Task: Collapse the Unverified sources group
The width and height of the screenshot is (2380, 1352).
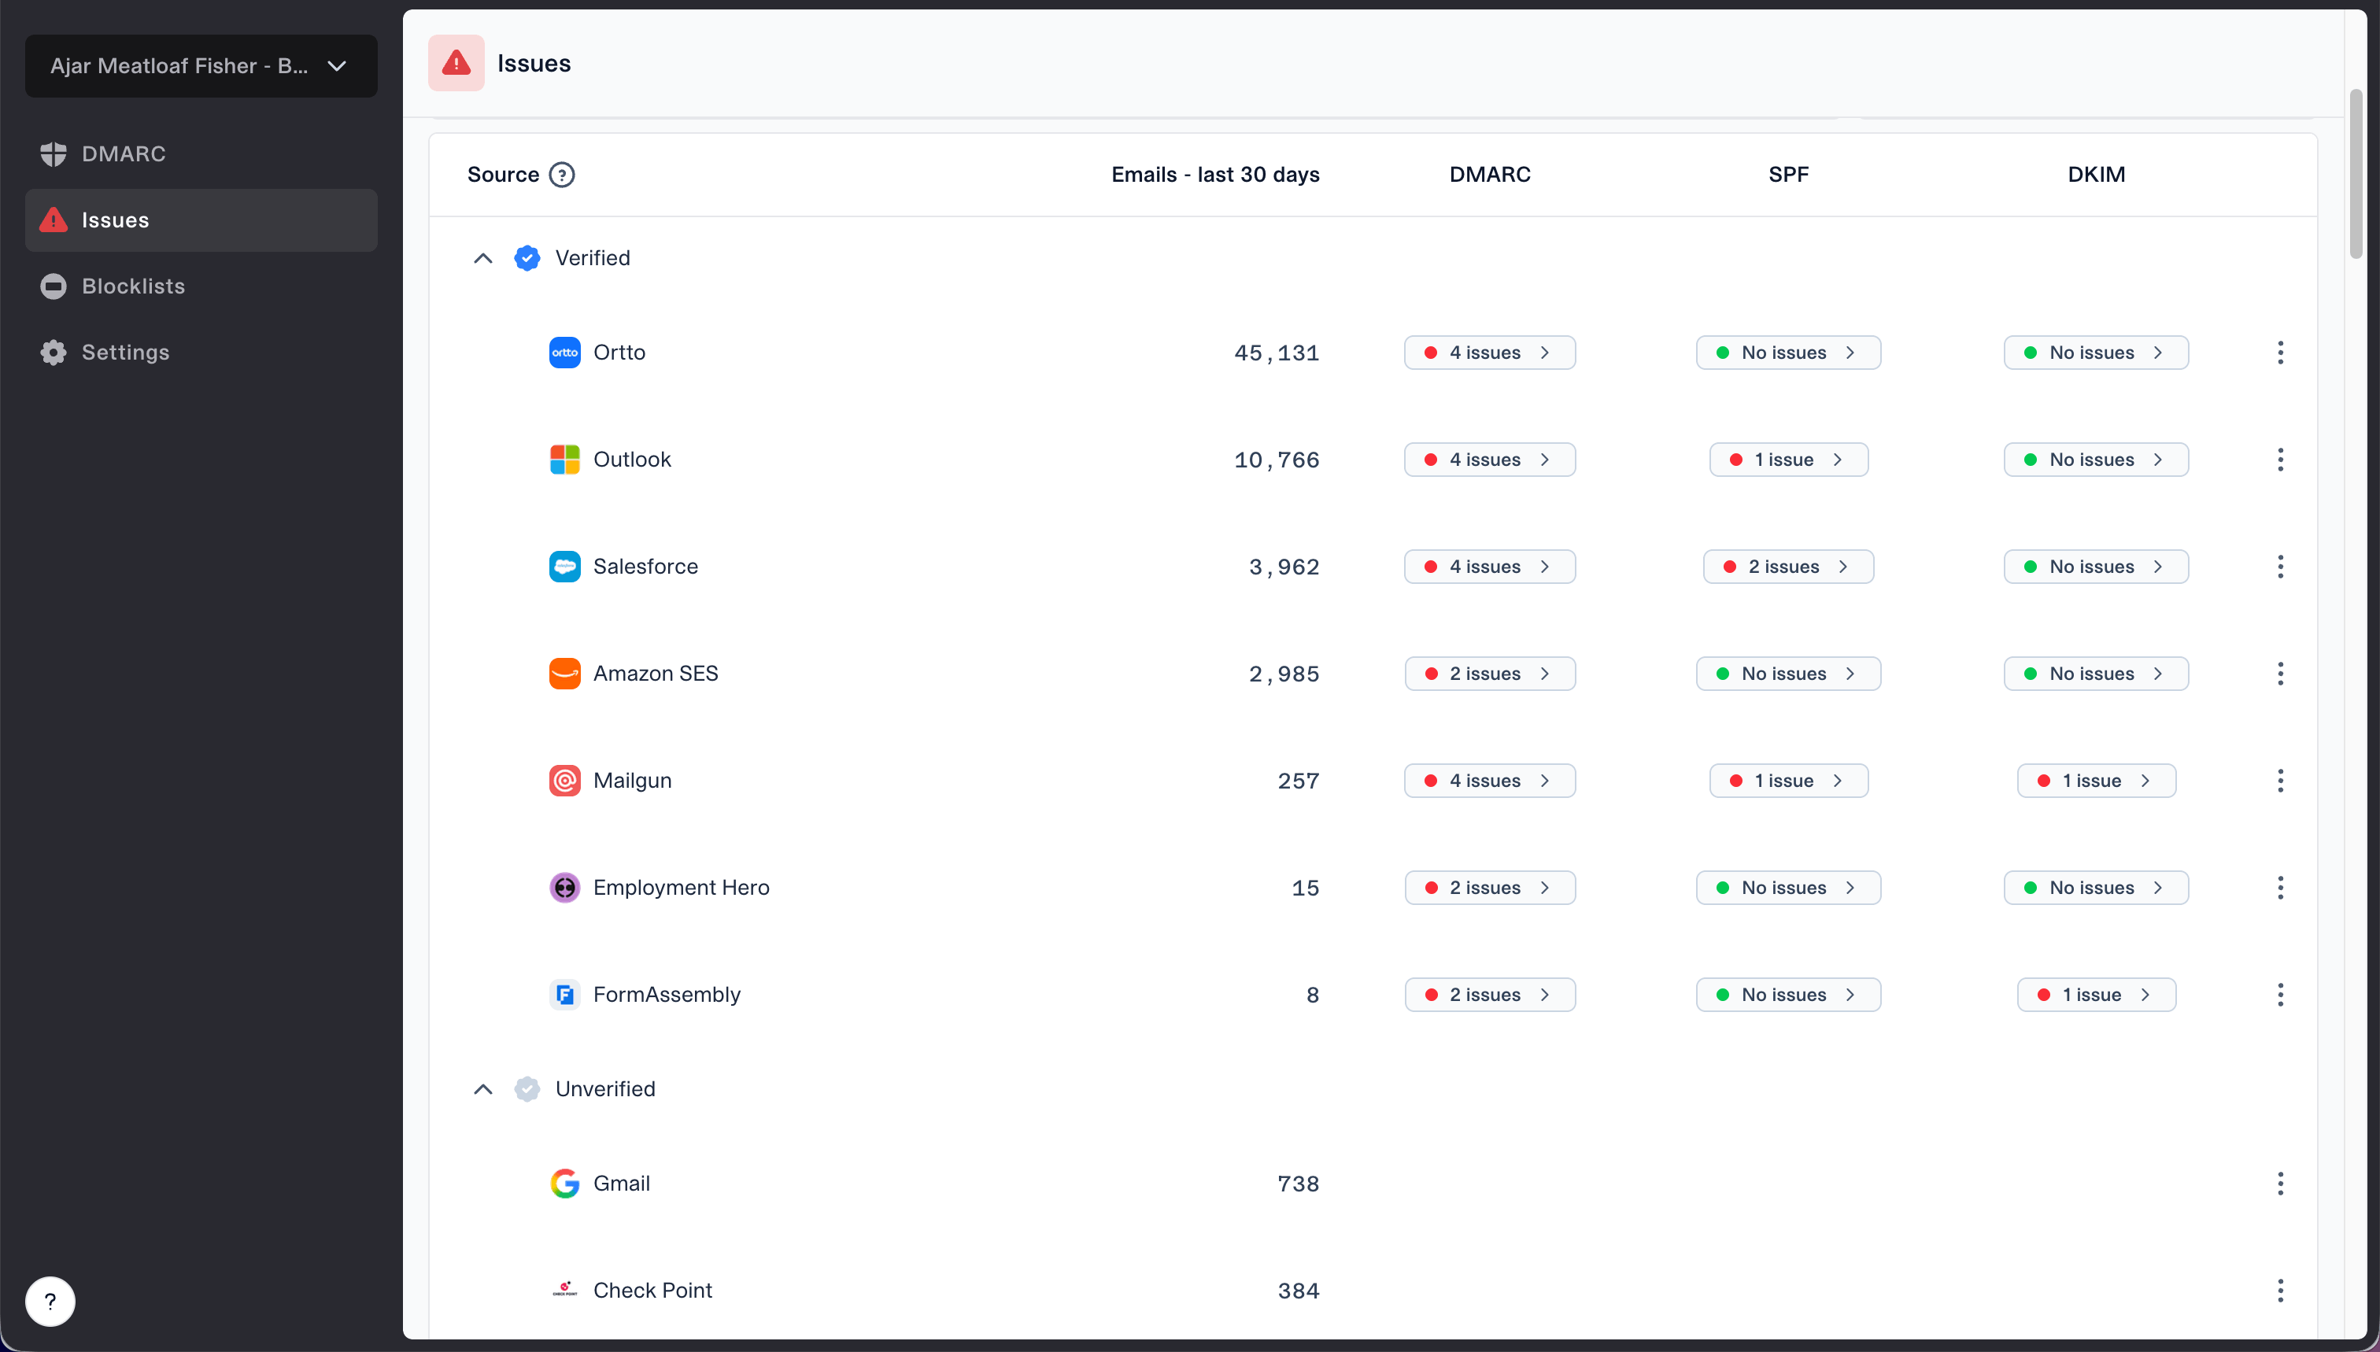Action: [483, 1089]
